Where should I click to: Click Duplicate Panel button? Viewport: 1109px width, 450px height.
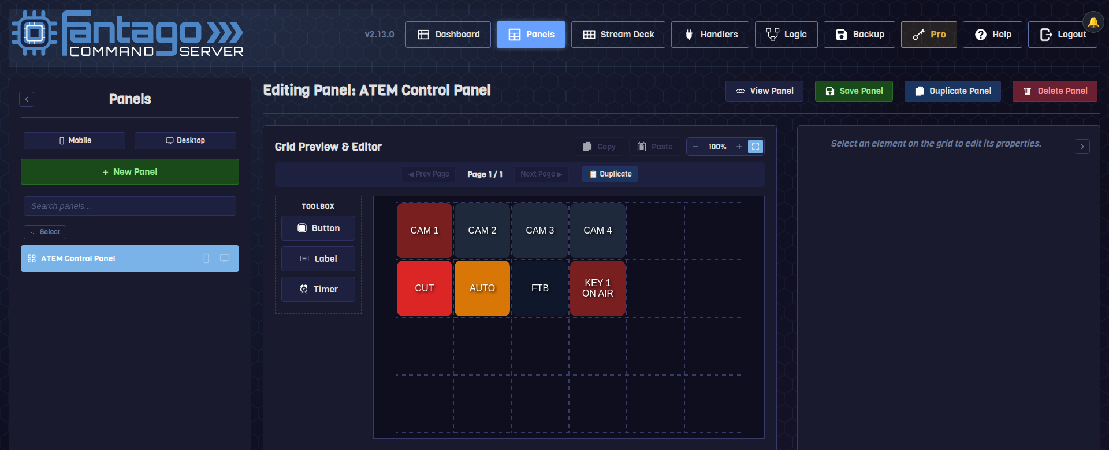click(952, 91)
